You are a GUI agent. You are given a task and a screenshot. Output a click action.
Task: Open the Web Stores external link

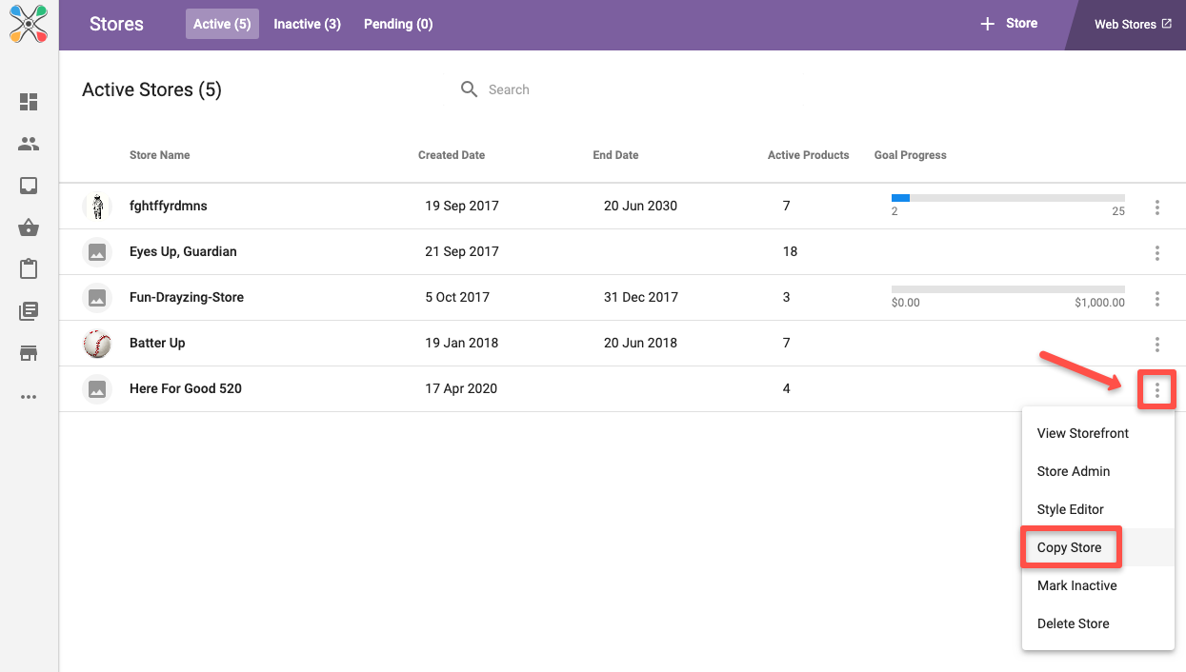(1132, 25)
